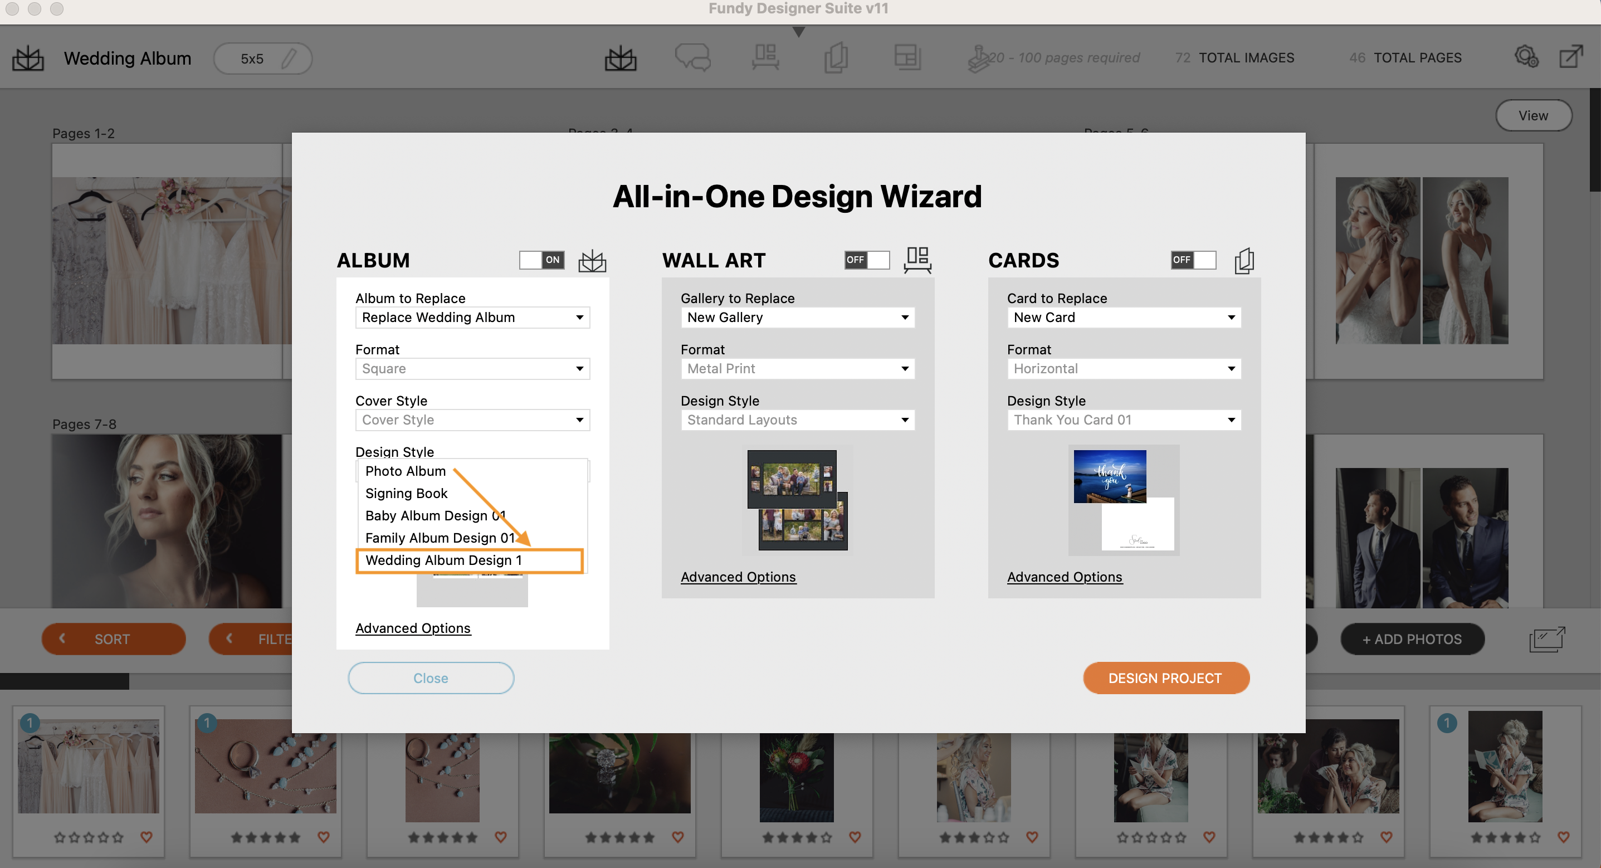Open Wall Art Advanced Options link

[x=738, y=578]
